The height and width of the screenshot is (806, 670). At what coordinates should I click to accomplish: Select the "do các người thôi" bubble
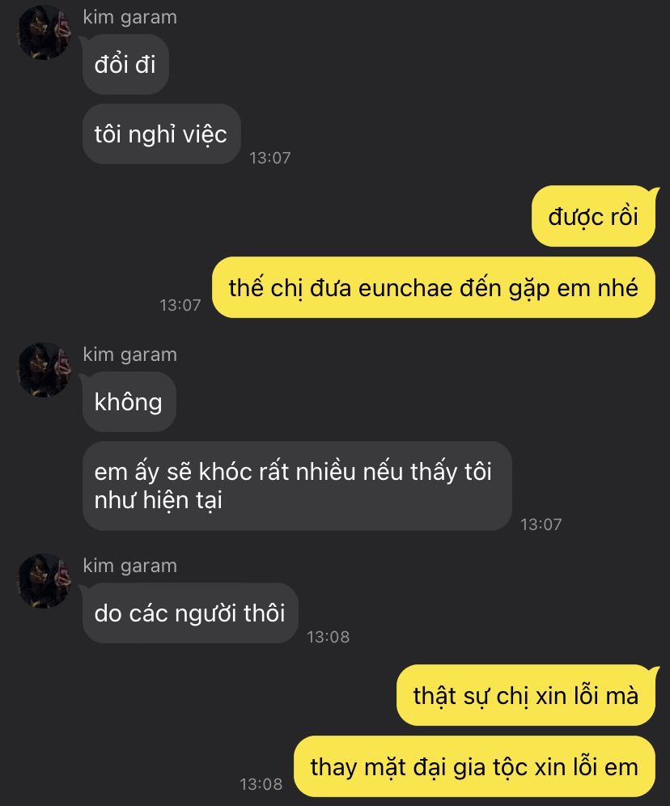pyautogui.click(x=190, y=613)
